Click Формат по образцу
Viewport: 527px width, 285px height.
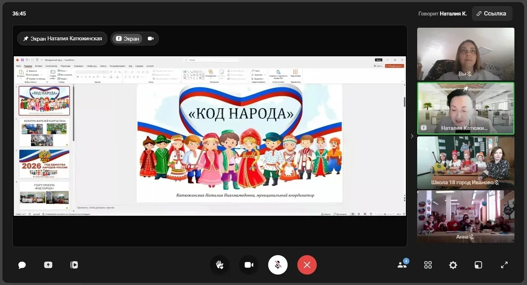pos(36,78)
